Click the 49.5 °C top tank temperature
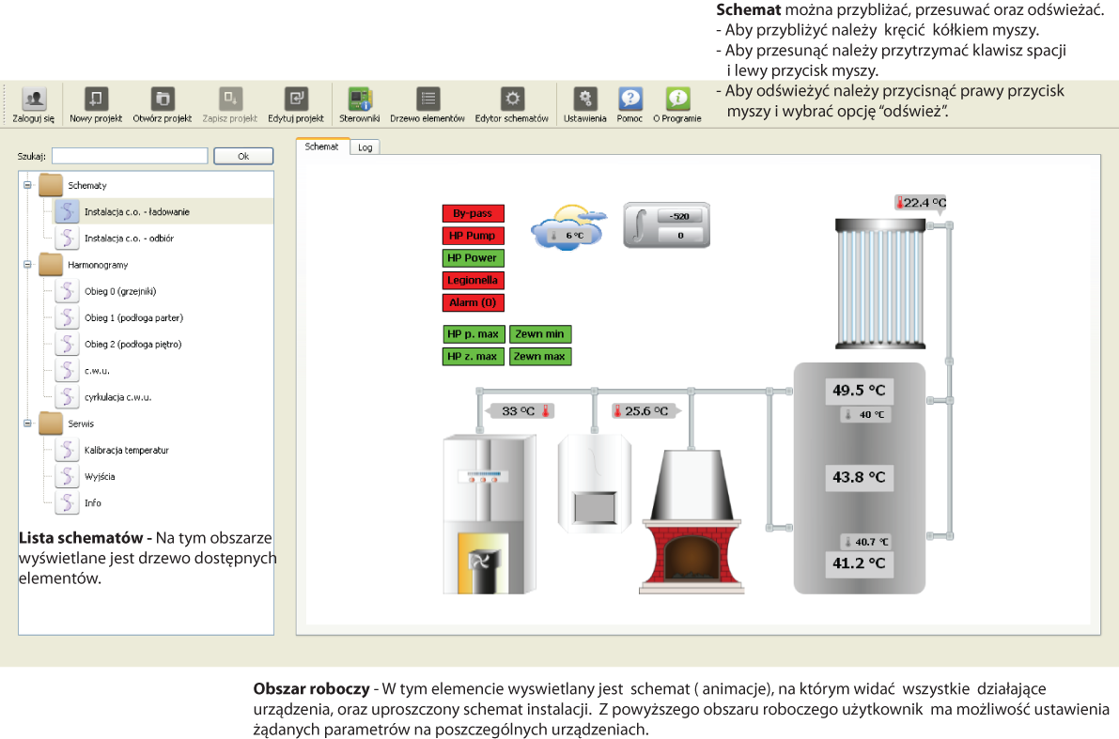The width and height of the screenshot is (1119, 739). pyautogui.click(x=860, y=391)
